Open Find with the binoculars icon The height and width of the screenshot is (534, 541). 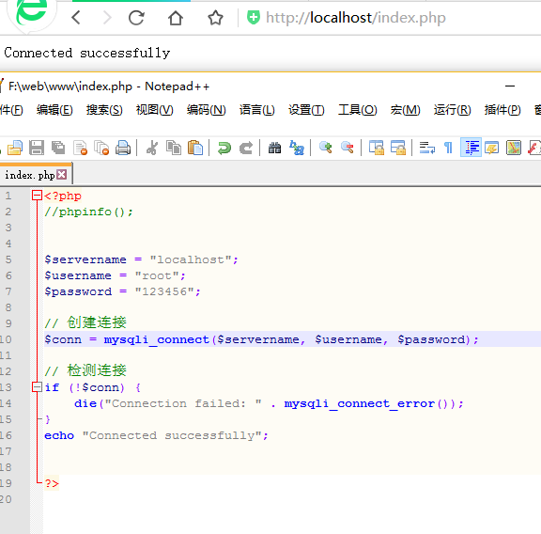tap(274, 148)
